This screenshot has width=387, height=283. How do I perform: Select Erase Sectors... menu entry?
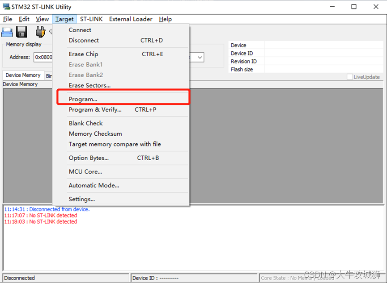pos(121,85)
